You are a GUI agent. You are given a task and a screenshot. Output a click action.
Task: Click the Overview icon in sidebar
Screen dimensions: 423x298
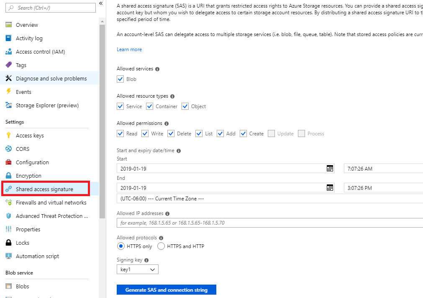pos(9,25)
